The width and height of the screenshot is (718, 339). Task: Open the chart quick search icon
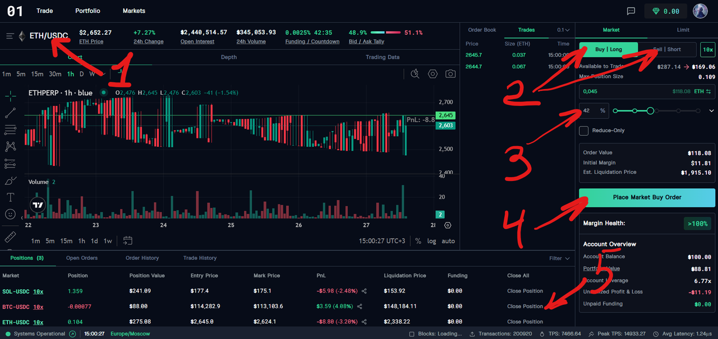[415, 73]
